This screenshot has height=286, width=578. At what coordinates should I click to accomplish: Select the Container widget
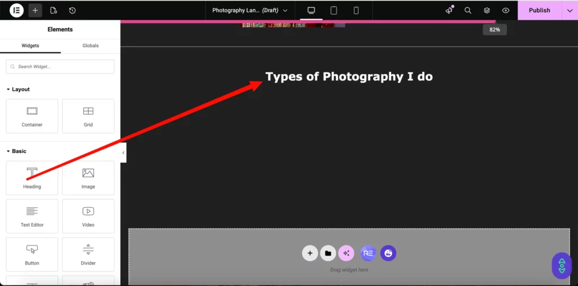coord(32,116)
